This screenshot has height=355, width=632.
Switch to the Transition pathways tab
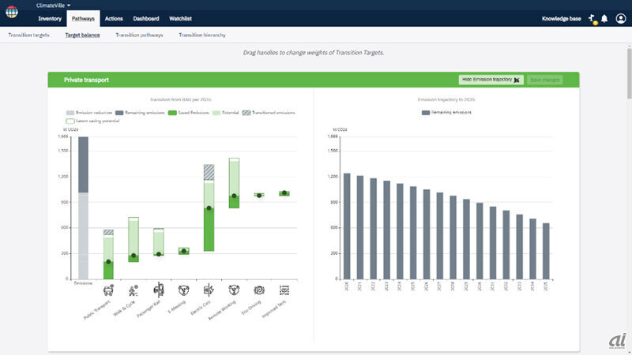tap(139, 35)
